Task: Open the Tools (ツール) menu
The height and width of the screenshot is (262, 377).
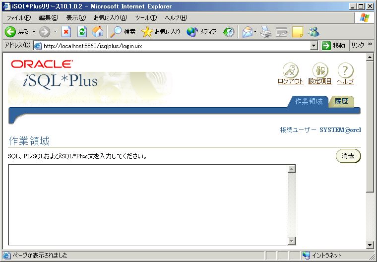Action: click(x=146, y=18)
